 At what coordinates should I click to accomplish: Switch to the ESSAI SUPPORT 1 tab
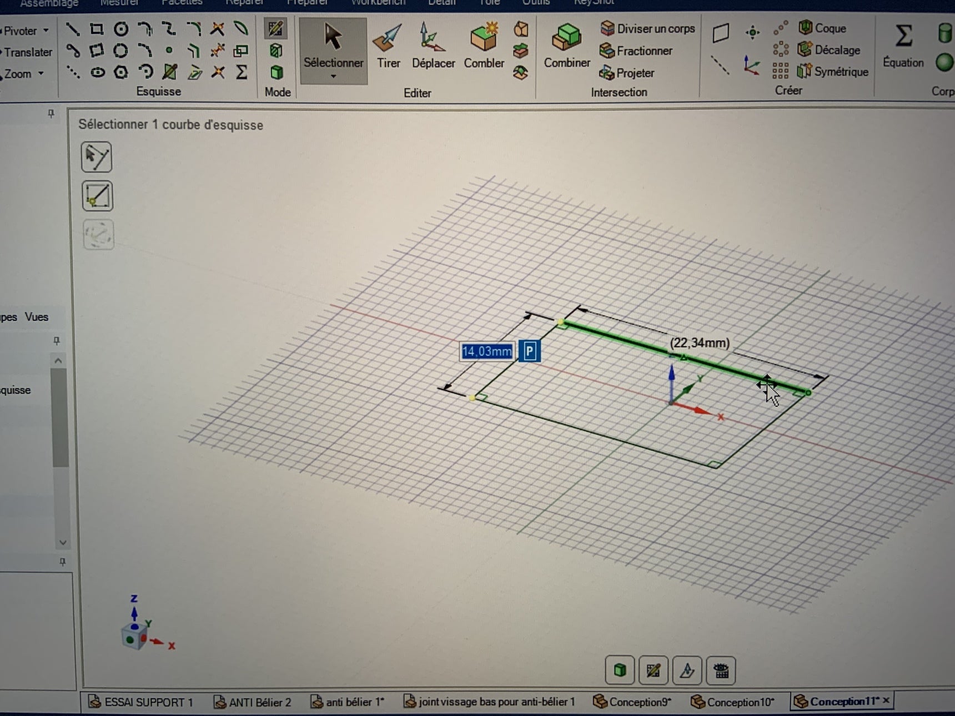coord(140,702)
